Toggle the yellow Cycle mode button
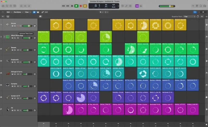208x127 pixels. point(85,6)
